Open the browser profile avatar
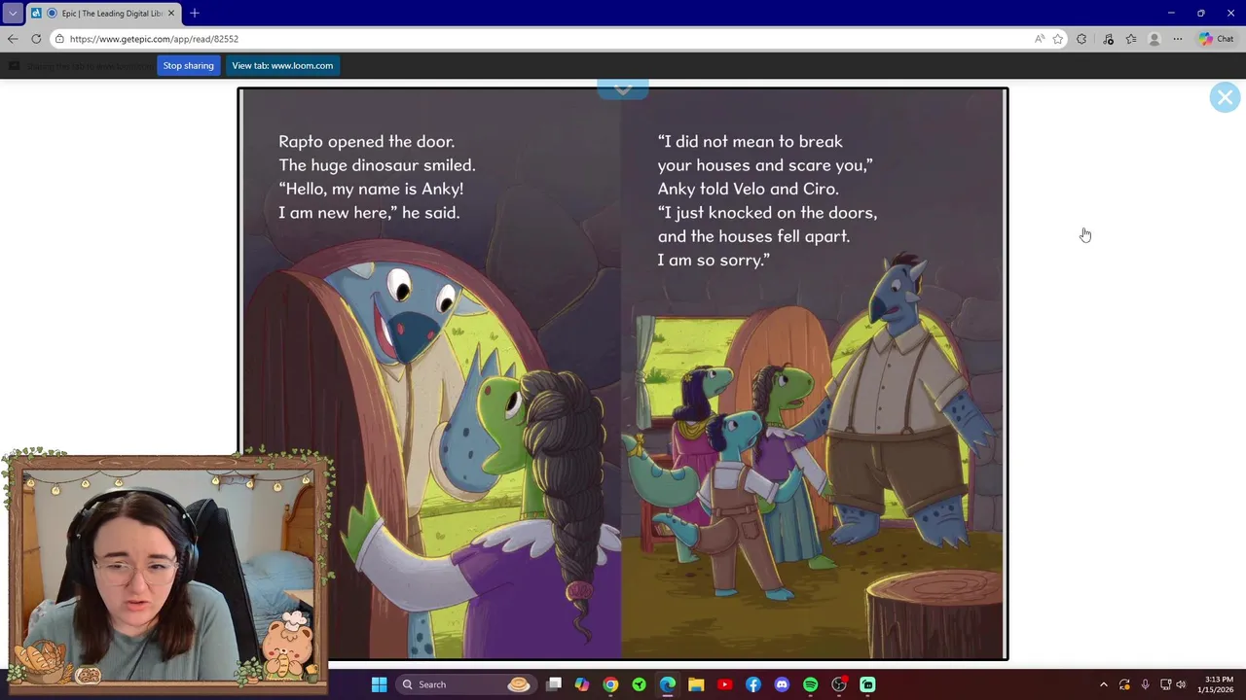The image size is (1246, 700). click(x=1154, y=39)
